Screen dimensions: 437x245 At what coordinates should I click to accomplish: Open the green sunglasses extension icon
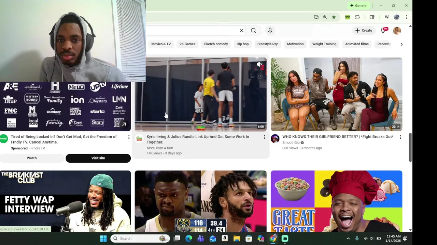348,17
